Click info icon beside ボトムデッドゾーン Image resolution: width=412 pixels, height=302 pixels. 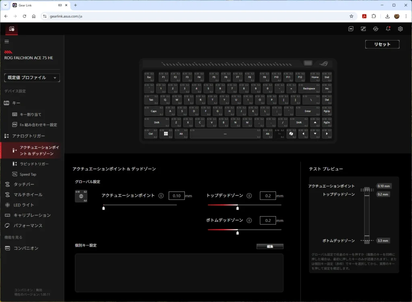point(249,220)
